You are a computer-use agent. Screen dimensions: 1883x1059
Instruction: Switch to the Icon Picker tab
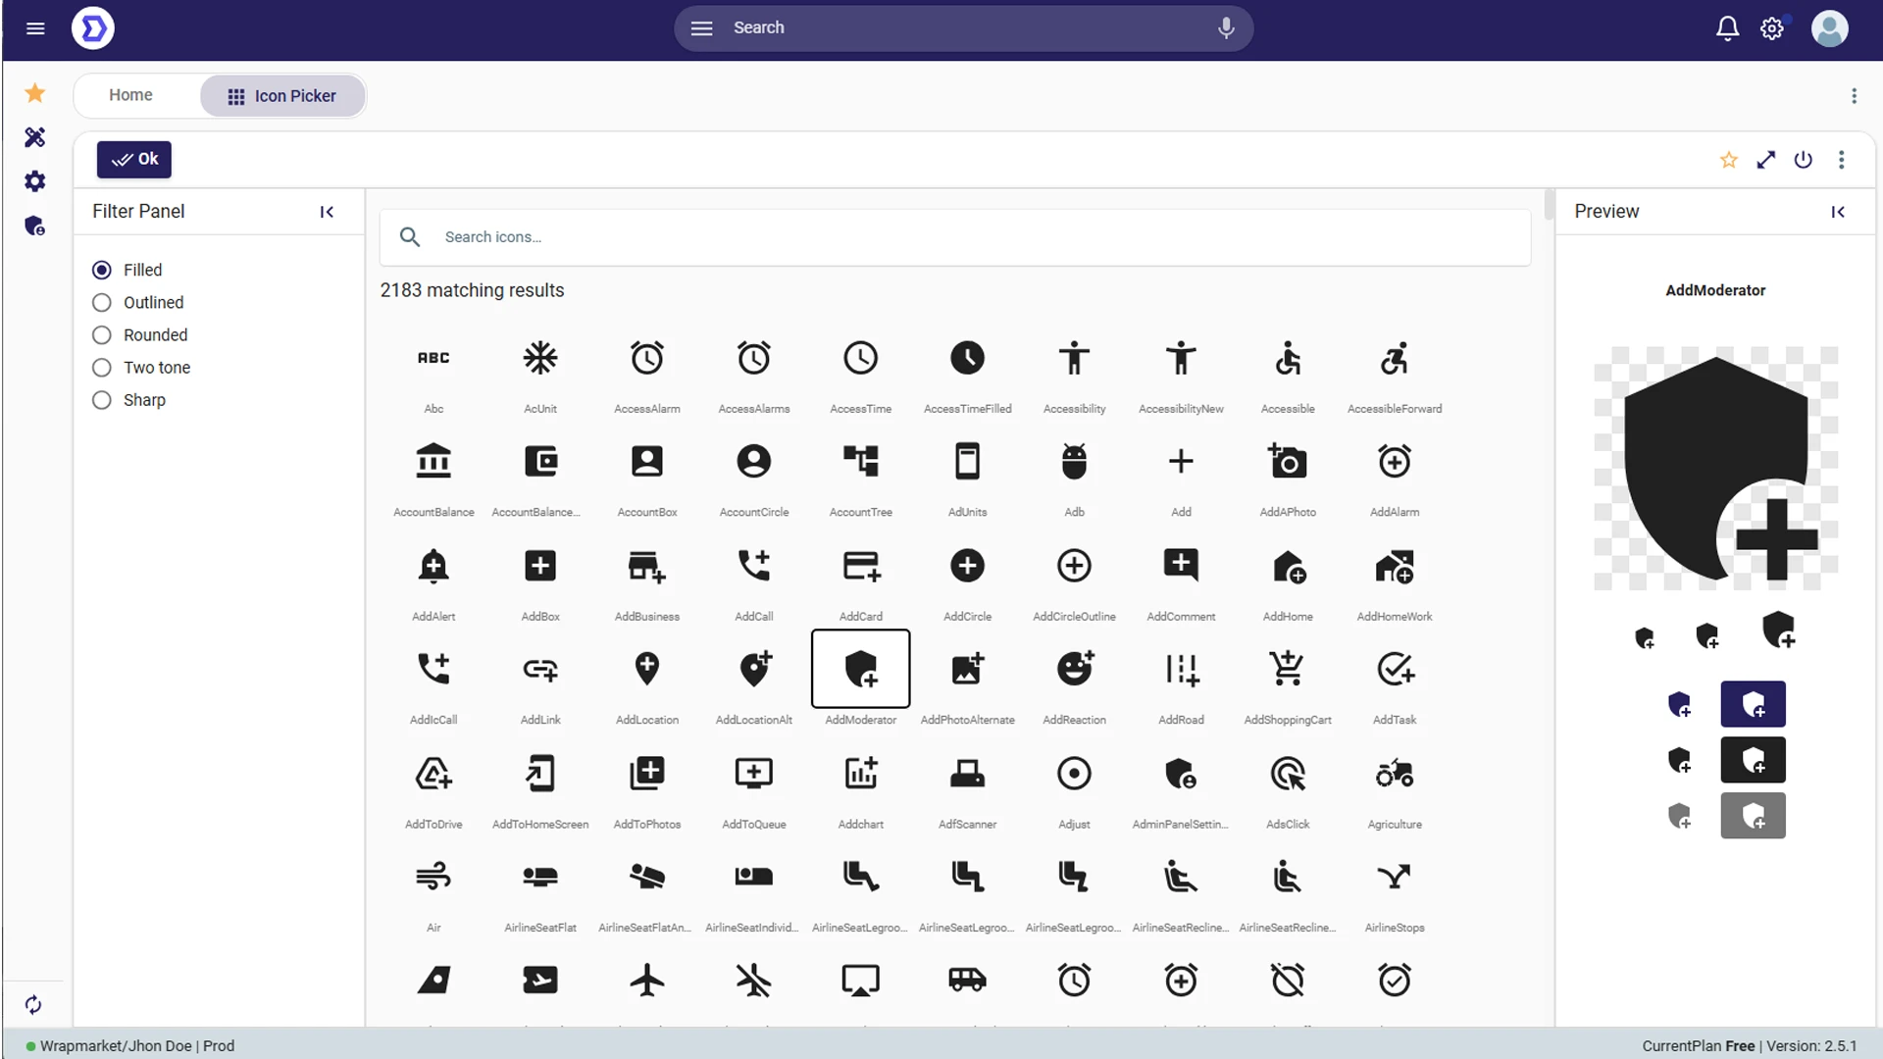coord(282,96)
